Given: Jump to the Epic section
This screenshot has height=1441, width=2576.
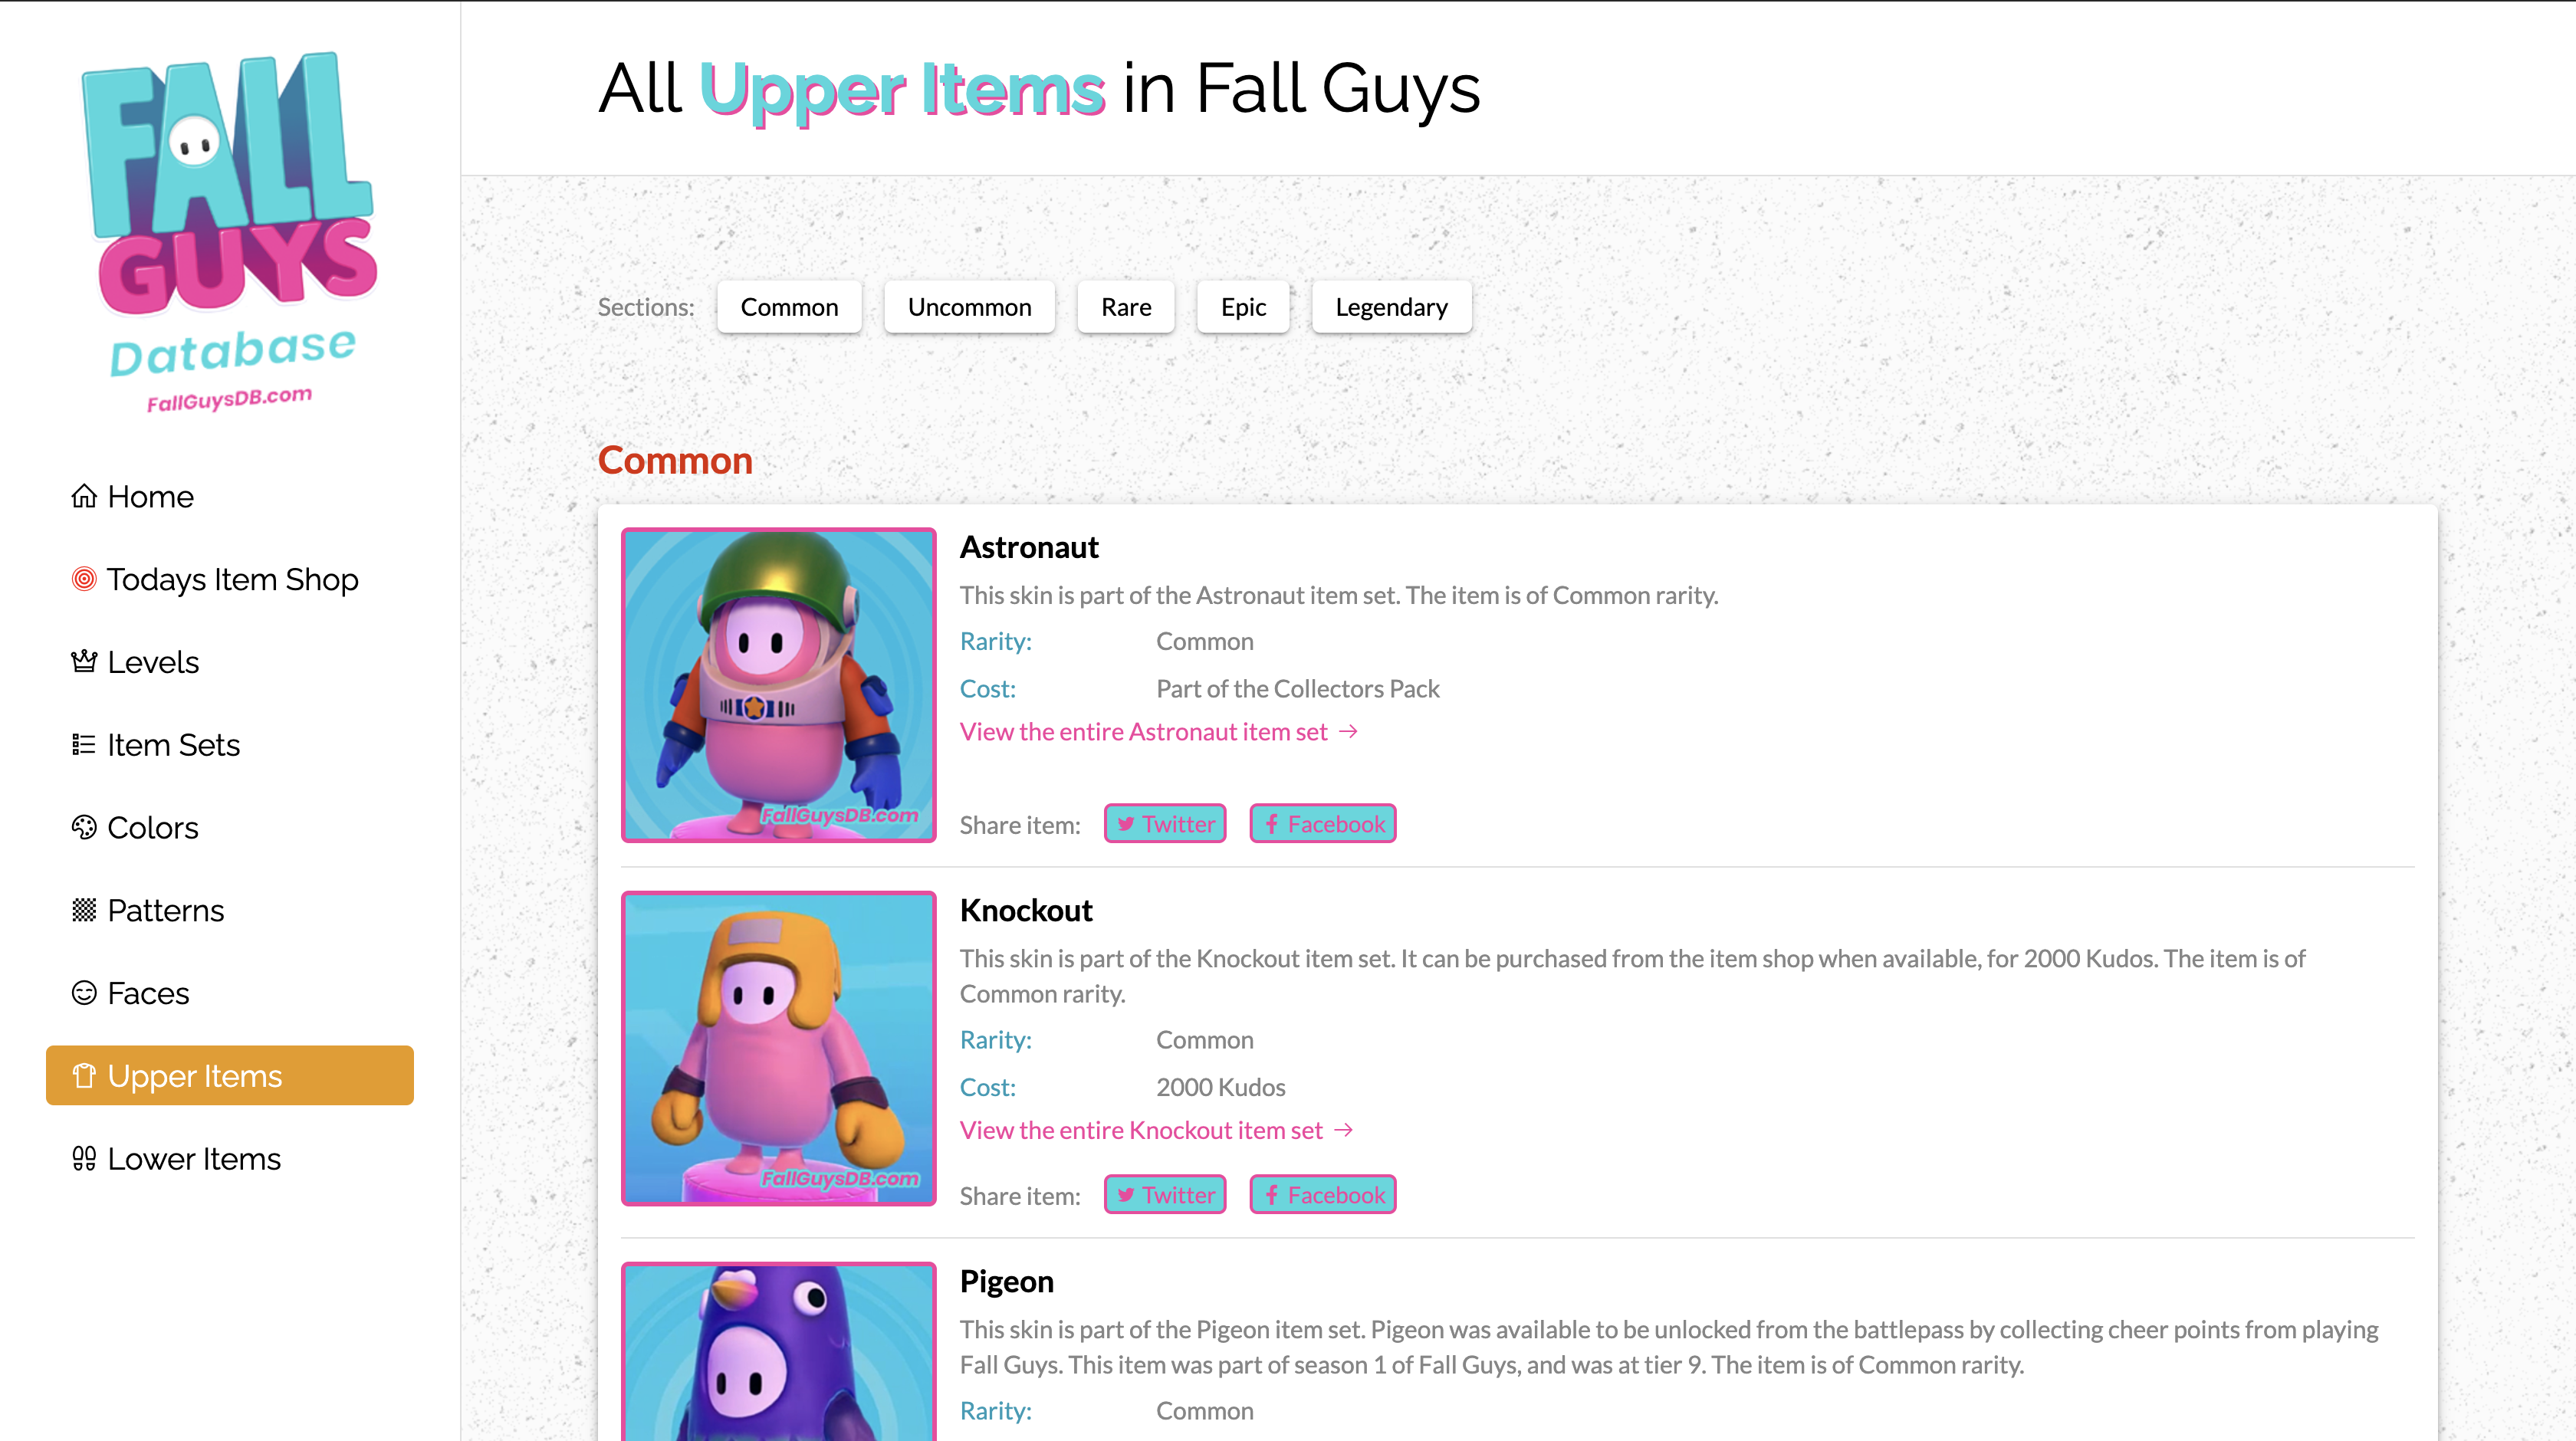Looking at the screenshot, I should coord(1243,307).
